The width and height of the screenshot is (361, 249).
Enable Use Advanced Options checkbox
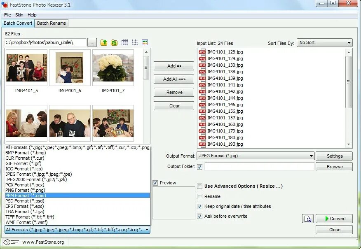(x=199, y=186)
